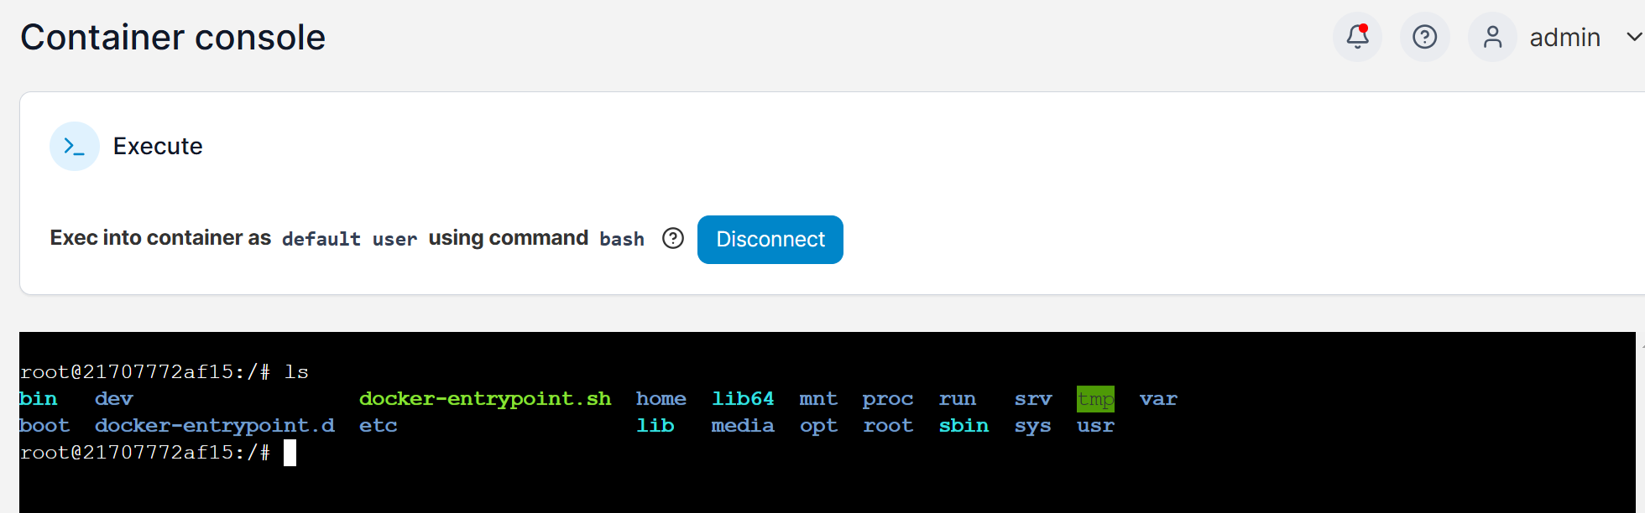
Task: Click the Execute terminal prompt icon
Action: (x=75, y=147)
